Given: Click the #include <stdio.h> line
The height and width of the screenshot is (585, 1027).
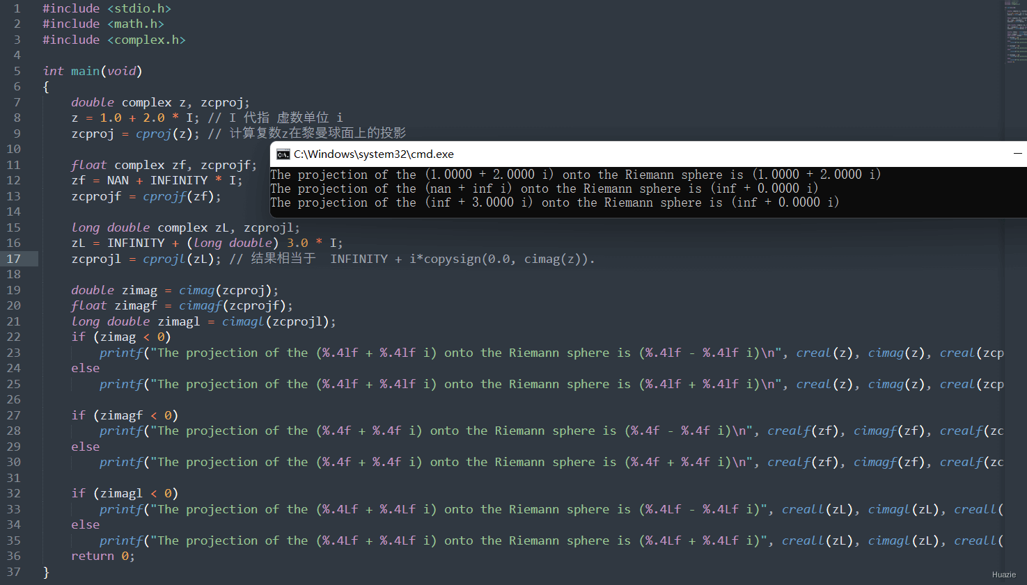Looking at the screenshot, I should point(107,8).
